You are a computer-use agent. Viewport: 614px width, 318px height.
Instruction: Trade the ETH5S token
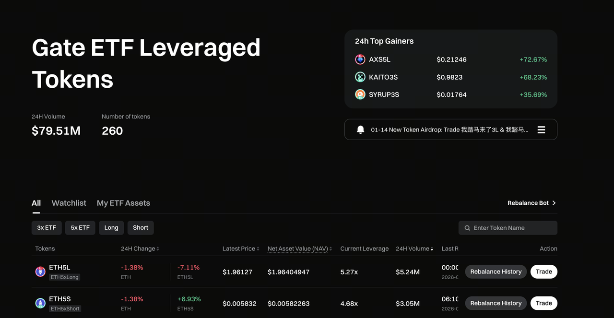click(544, 303)
